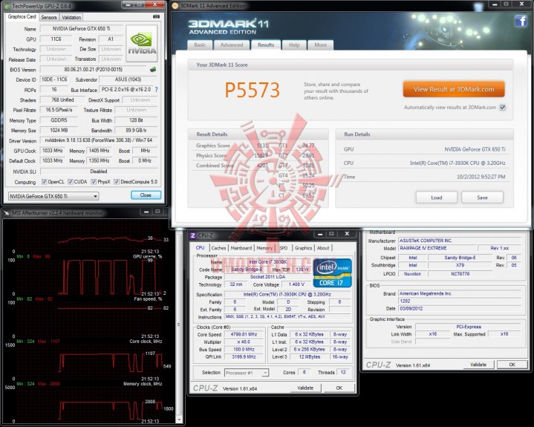The height and width of the screenshot is (427, 534).
Task: Uncheck Automatically view results at 3DMark.com
Action: click(502, 108)
